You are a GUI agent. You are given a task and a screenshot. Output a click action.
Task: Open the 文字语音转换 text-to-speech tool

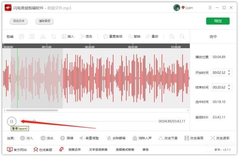98,150
